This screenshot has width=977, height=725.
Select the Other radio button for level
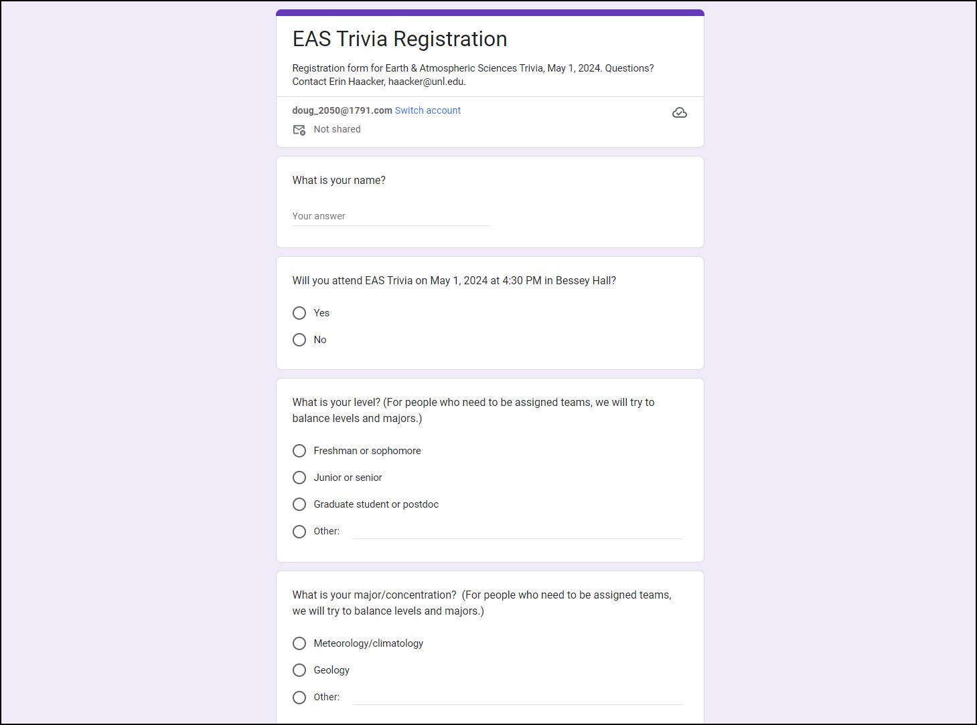(x=299, y=532)
